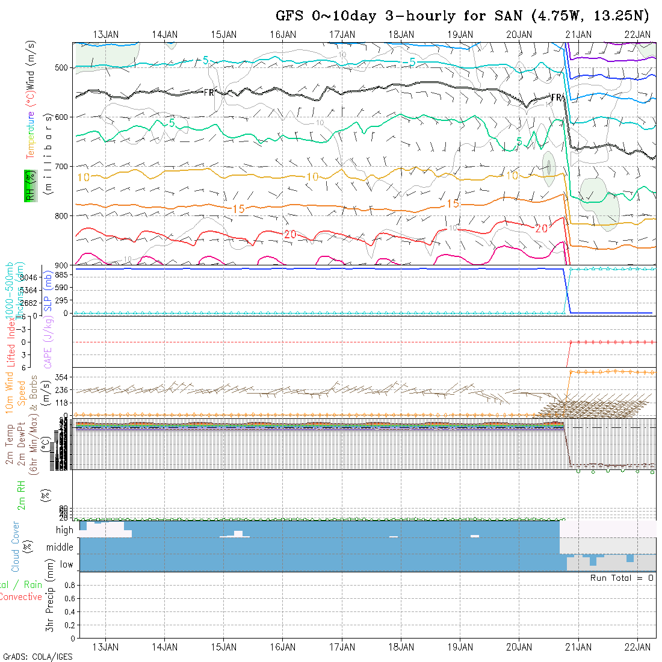The image size is (662, 662).
Task: Click 15JAN on the bottom date axis
Action: point(224,647)
